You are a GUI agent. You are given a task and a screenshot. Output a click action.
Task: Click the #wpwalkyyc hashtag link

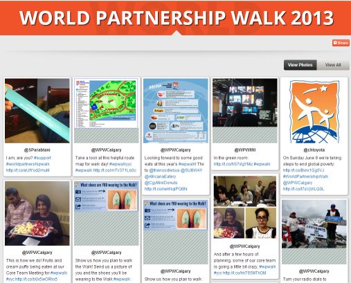(120, 164)
